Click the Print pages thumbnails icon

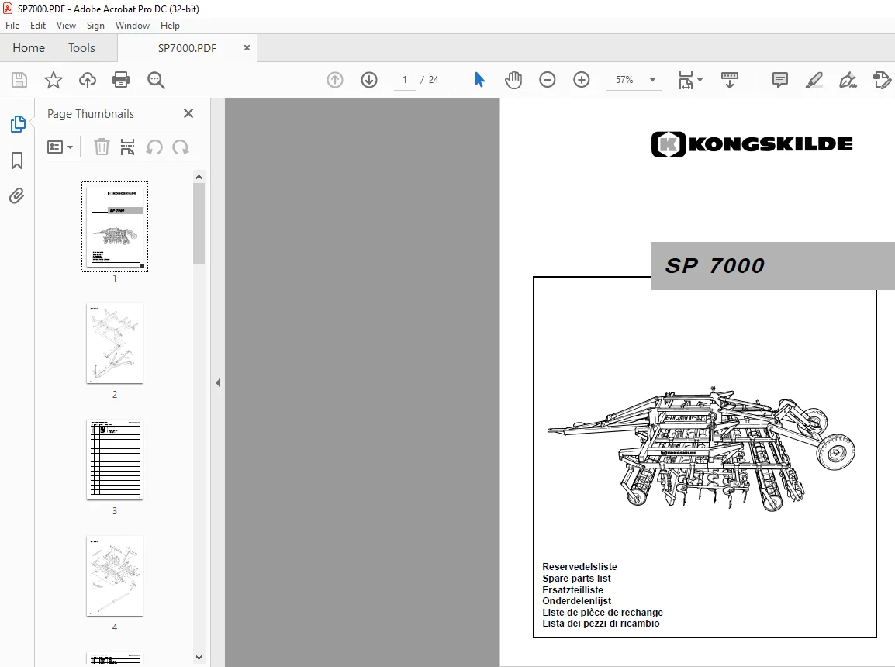[127, 147]
